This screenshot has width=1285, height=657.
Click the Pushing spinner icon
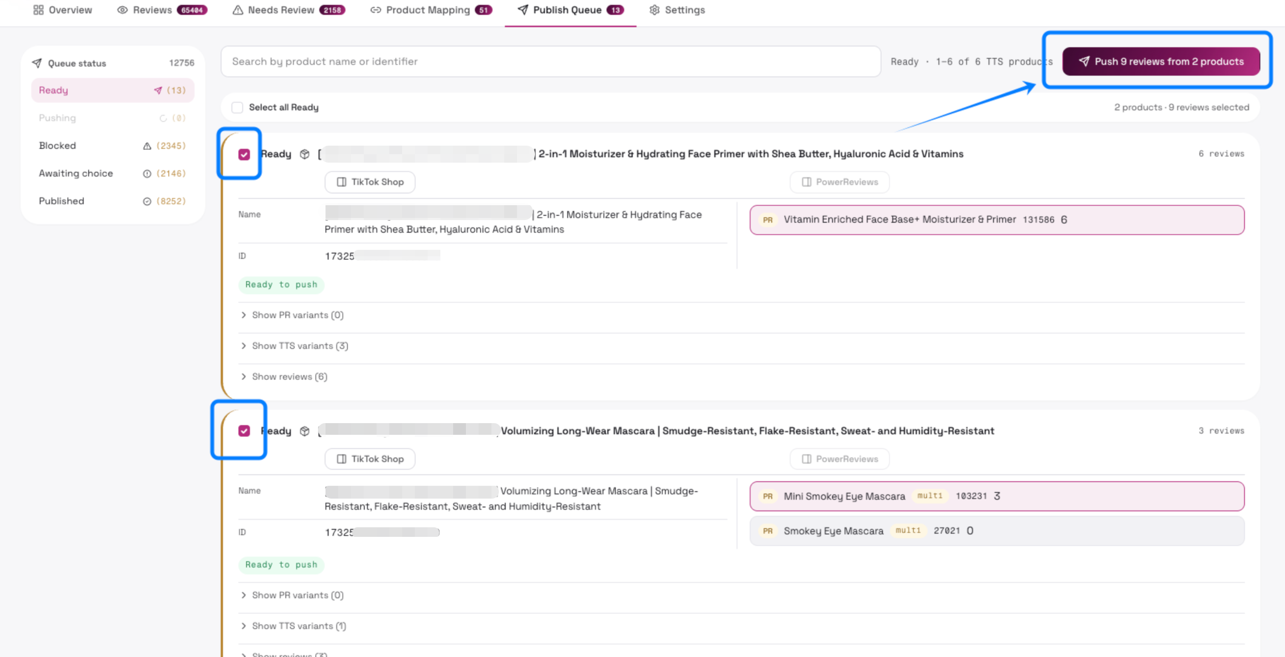163,119
